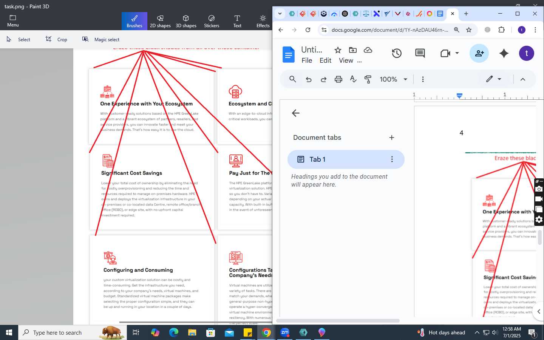The width and height of the screenshot is (544, 340).
Task: Expand the Docs side panel chevron
Action: (x=539, y=312)
